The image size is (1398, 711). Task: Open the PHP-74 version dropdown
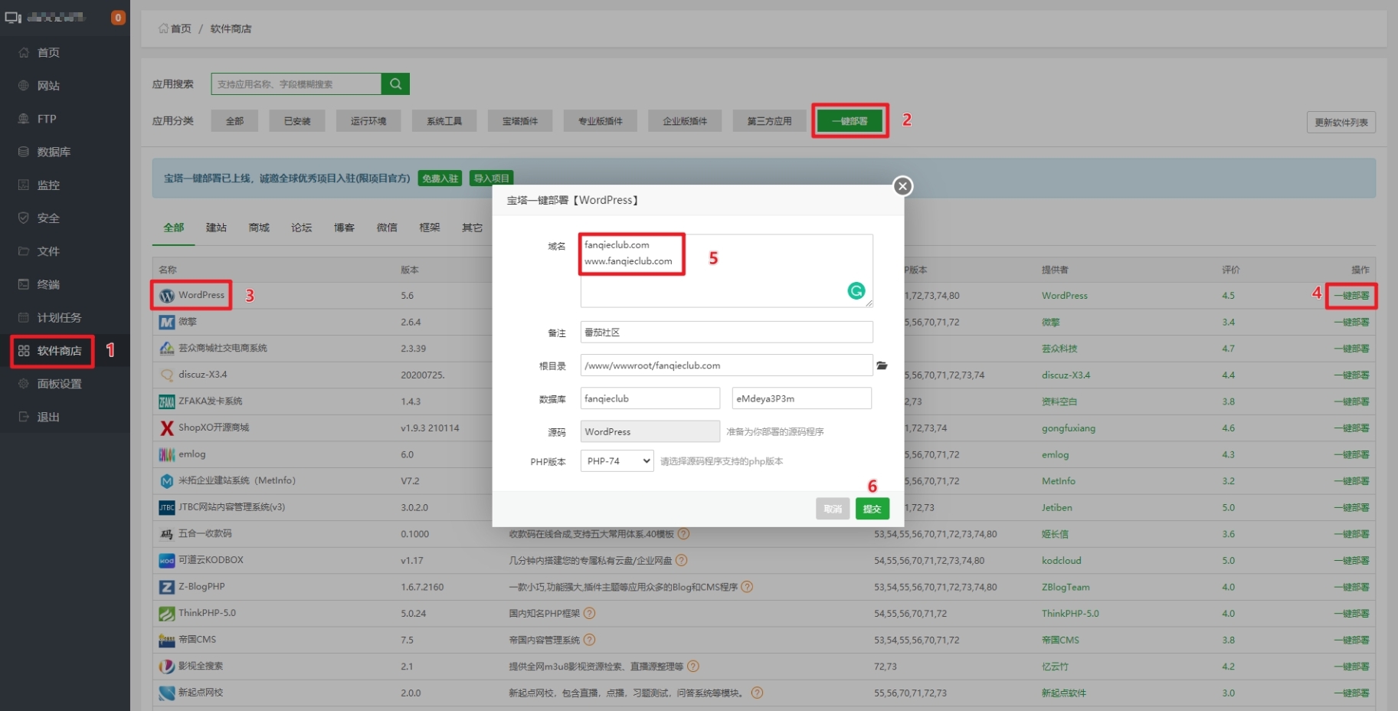pyautogui.click(x=616, y=460)
